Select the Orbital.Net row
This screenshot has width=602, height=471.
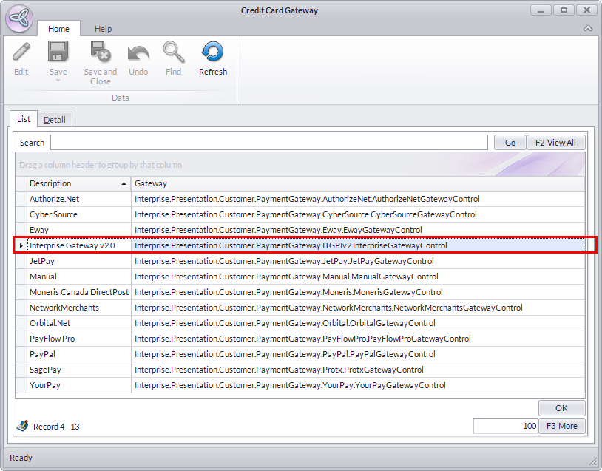300,323
